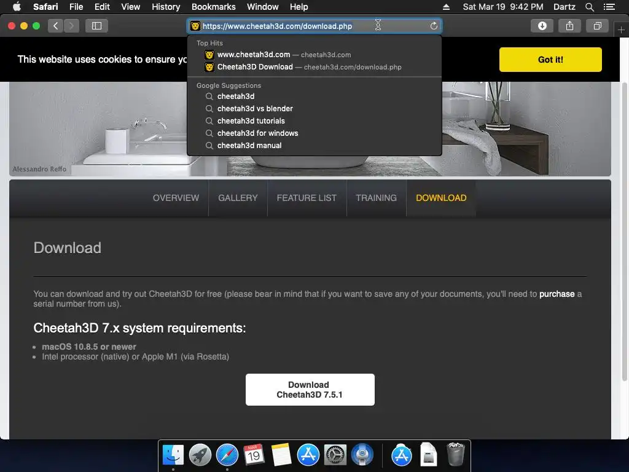Open the App Store icon left of System Preferences
629x472 pixels.
(x=308, y=455)
